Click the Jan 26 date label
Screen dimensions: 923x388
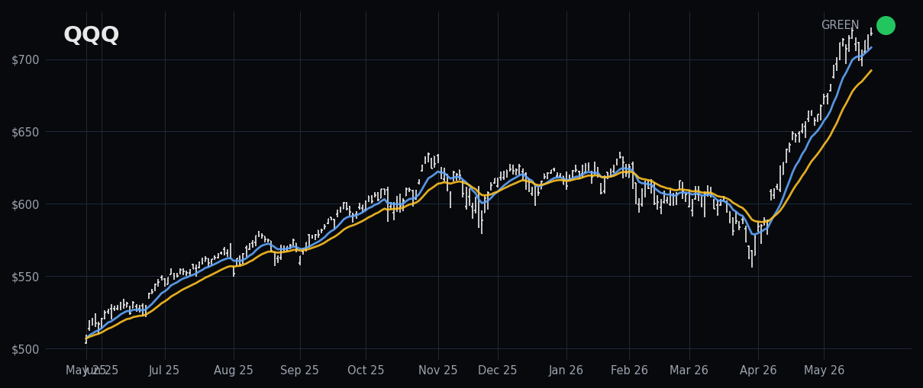pyautogui.click(x=566, y=370)
